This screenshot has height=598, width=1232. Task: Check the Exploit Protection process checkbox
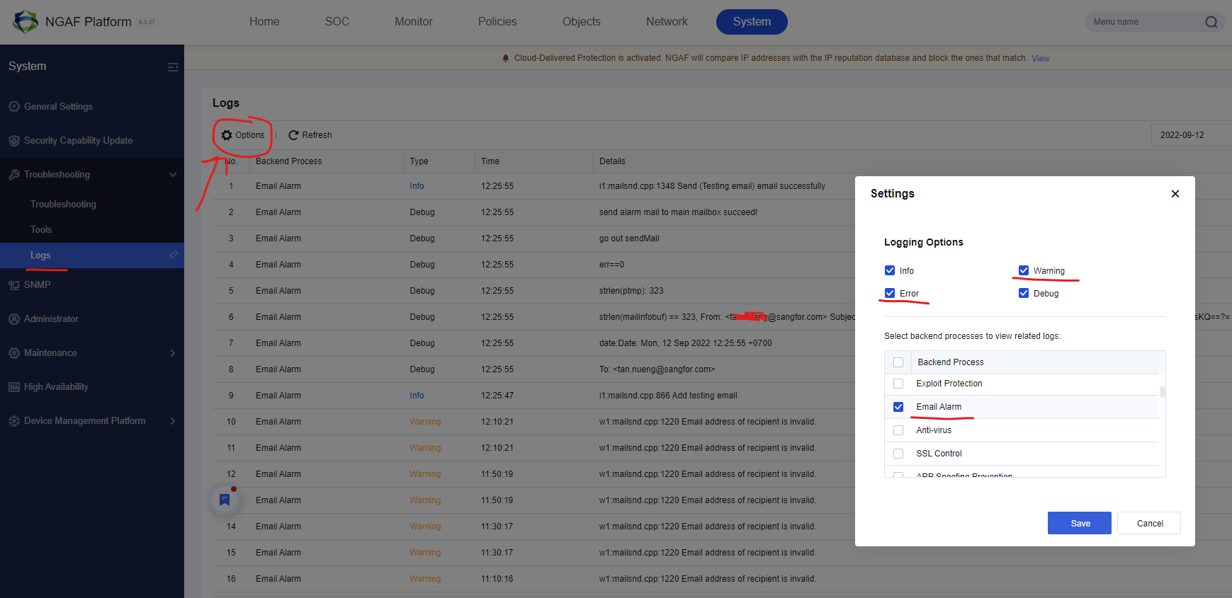click(898, 384)
